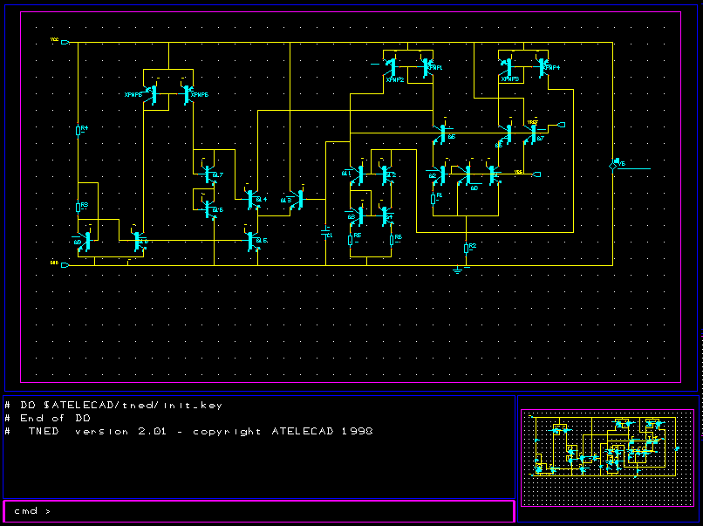Click the schematic overview minimap
Viewport: 703px width, 526px height.
(x=607, y=458)
